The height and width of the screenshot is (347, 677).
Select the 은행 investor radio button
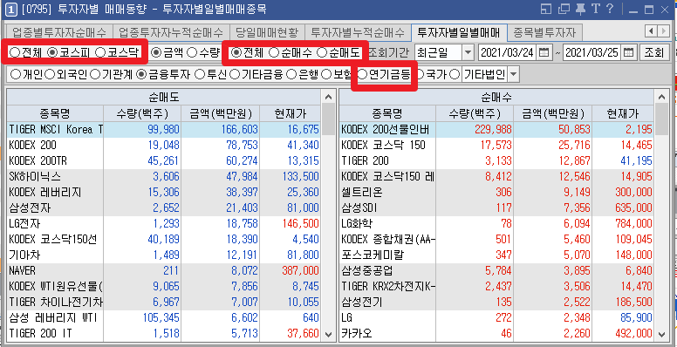pyautogui.click(x=292, y=75)
